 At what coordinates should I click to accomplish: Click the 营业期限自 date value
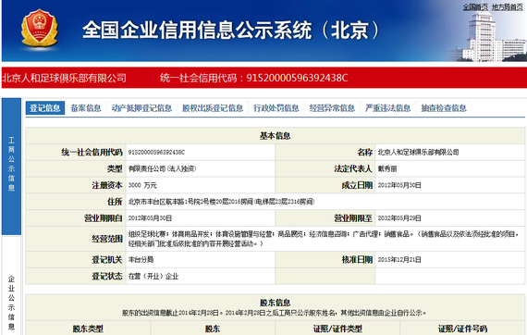tap(150, 218)
